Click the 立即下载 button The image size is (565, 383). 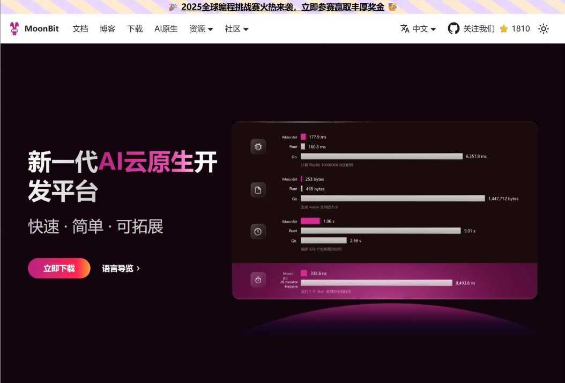(59, 268)
